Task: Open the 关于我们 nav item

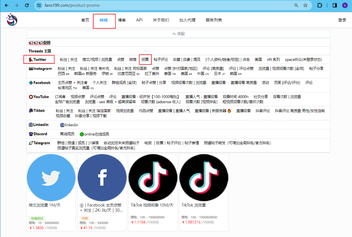Action: click(x=161, y=20)
